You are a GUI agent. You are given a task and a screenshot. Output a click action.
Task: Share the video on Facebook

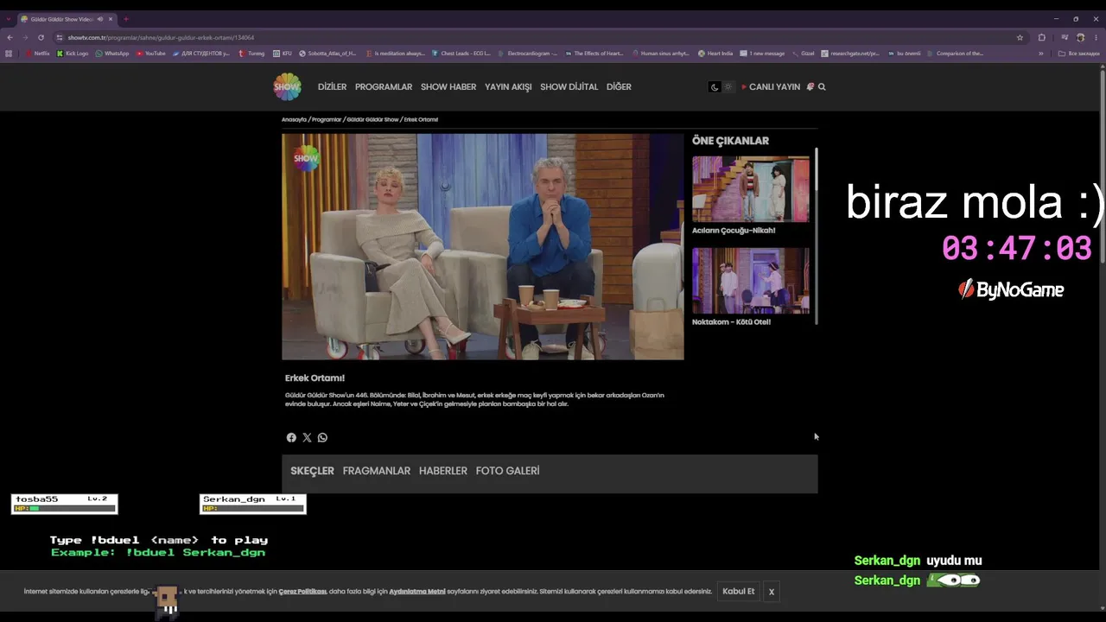pyautogui.click(x=291, y=438)
